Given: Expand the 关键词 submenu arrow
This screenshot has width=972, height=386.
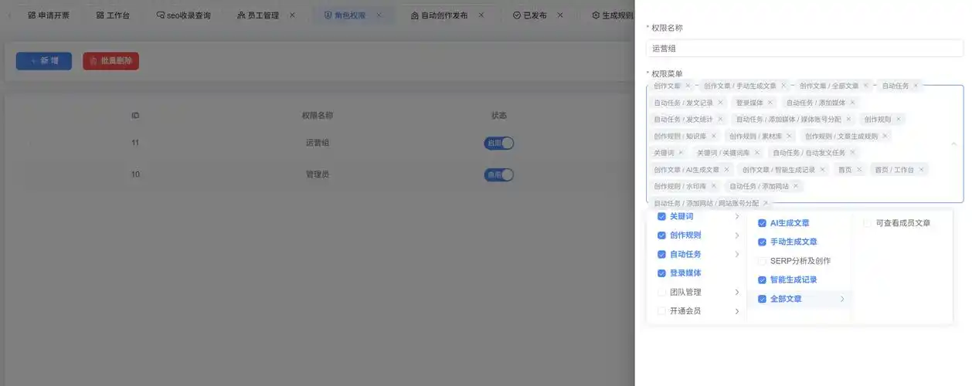Looking at the screenshot, I should [x=737, y=217].
